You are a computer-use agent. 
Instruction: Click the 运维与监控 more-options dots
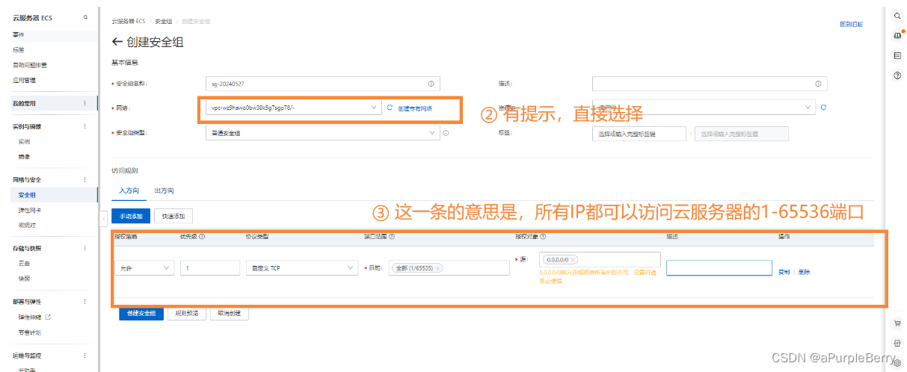84,356
